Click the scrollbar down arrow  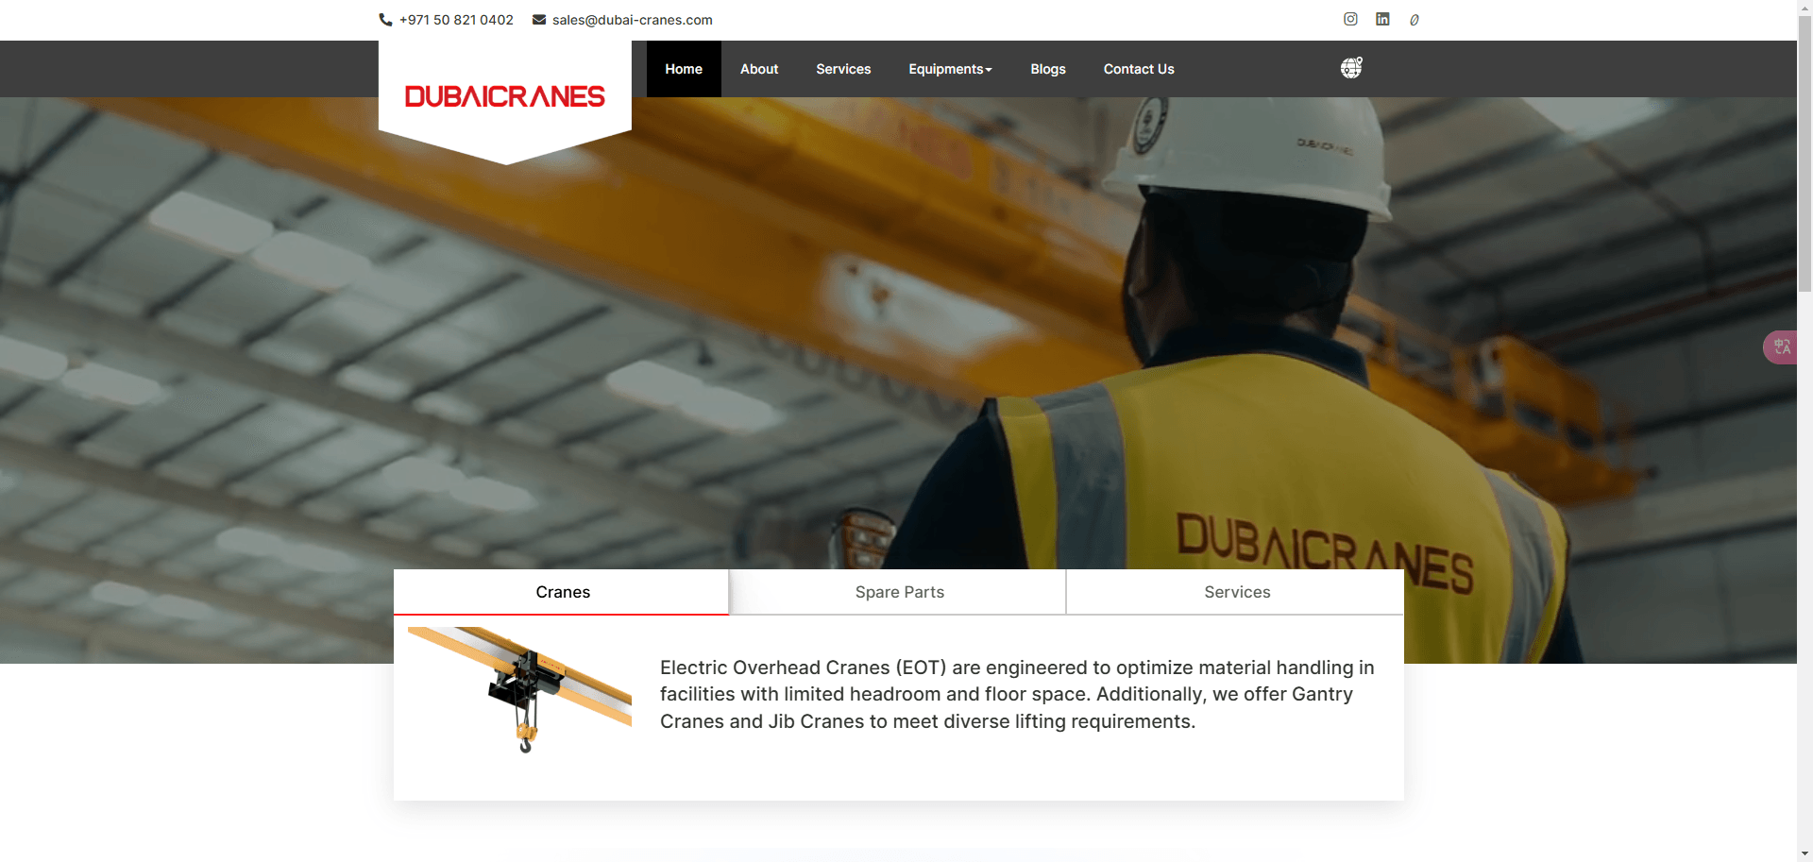(x=1805, y=854)
